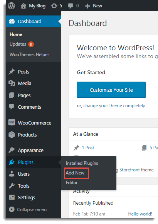Screen dimensions: 158x224
Task: Click the plus New icon
Action: (x=87, y=6)
